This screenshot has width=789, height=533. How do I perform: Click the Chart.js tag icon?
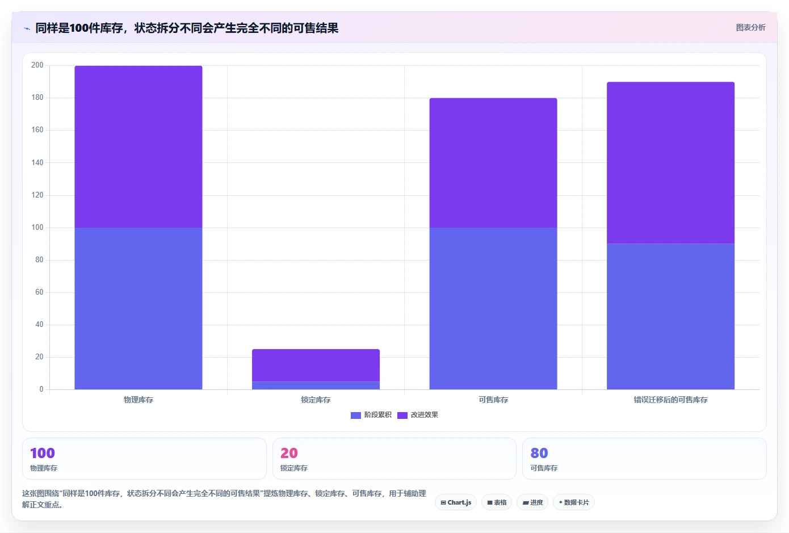coord(443,503)
